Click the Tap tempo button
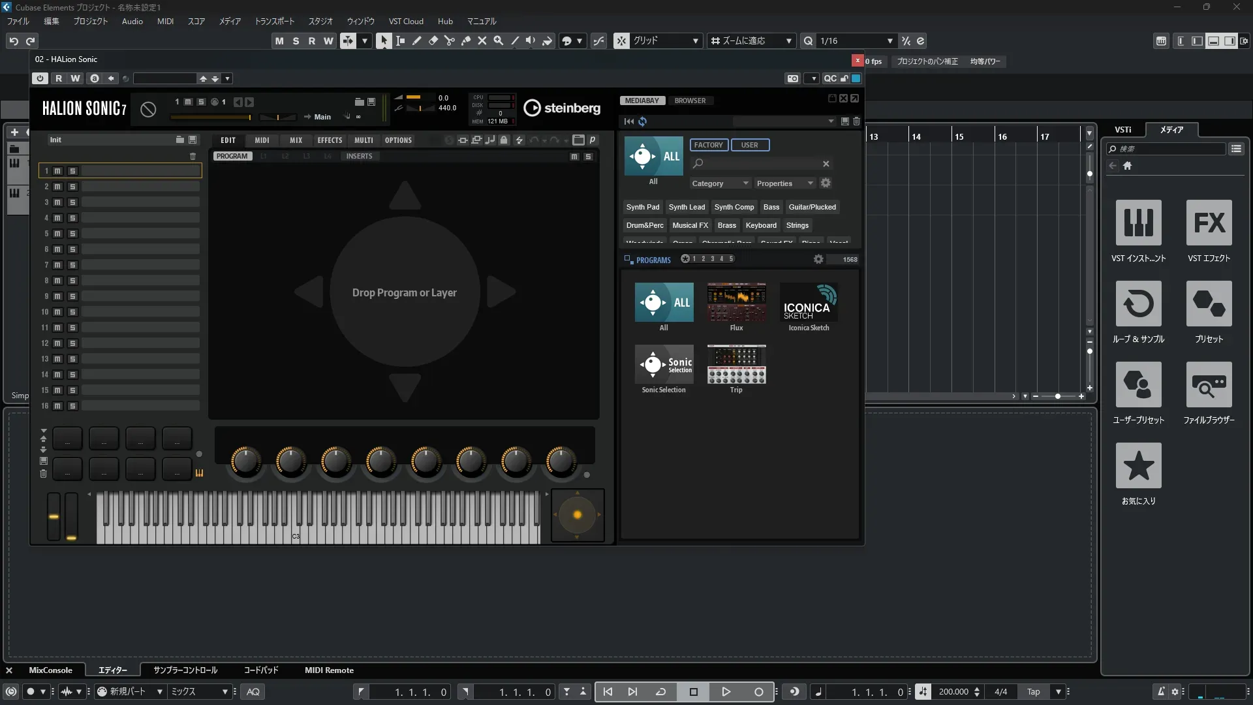The width and height of the screenshot is (1253, 705). [x=1033, y=692]
